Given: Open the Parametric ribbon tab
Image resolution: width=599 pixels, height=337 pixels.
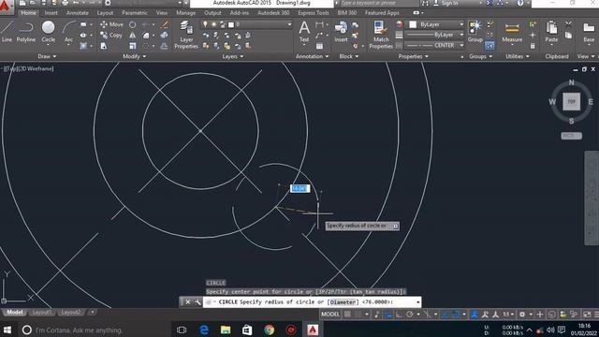Looking at the screenshot, I should (x=135, y=13).
